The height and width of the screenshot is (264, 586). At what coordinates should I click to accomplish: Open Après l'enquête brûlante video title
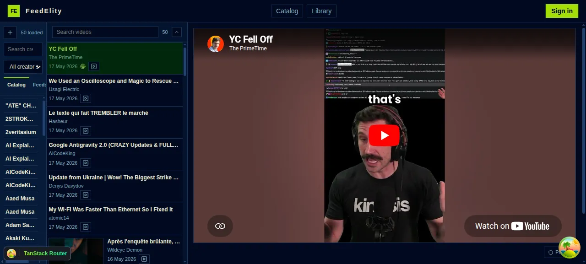click(144, 242)
